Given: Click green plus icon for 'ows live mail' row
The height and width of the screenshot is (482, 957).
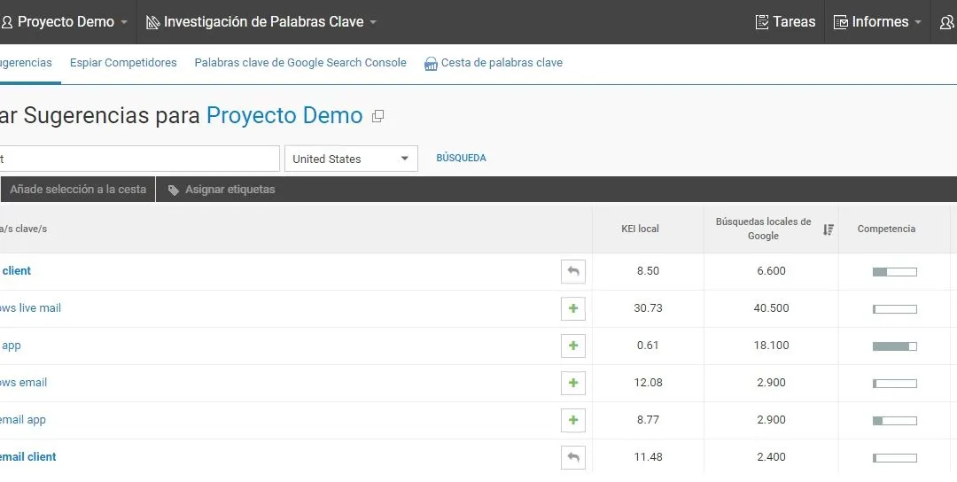Looking at the screenshot, I should pyautogui.click(x=573, y=308).
